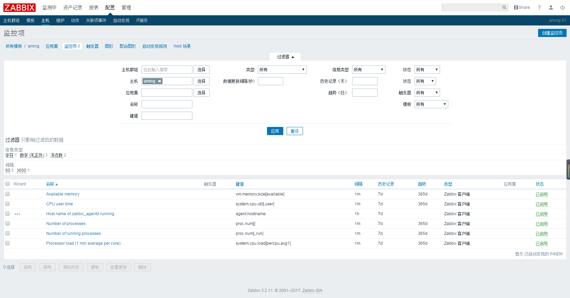Switch to the 应用集 tab
This screenshot has height=298, width=570.
(x=52, y=46)
